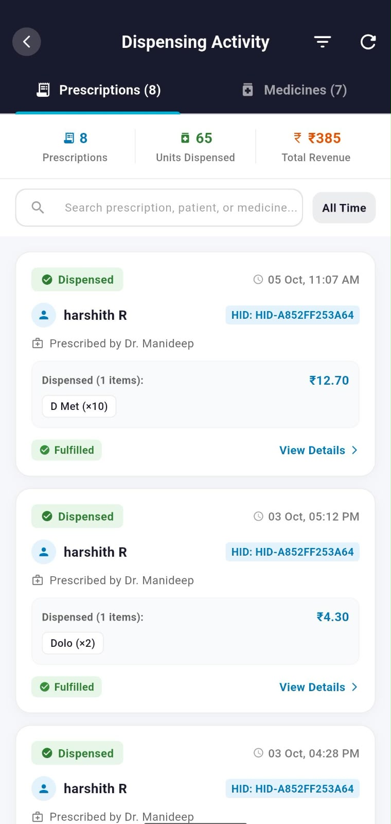Click the clock icon for 03 Oct, 05:12 PM
Image resolution: width=391 pixels, height=824 pixels.
[x=258, y=517]
